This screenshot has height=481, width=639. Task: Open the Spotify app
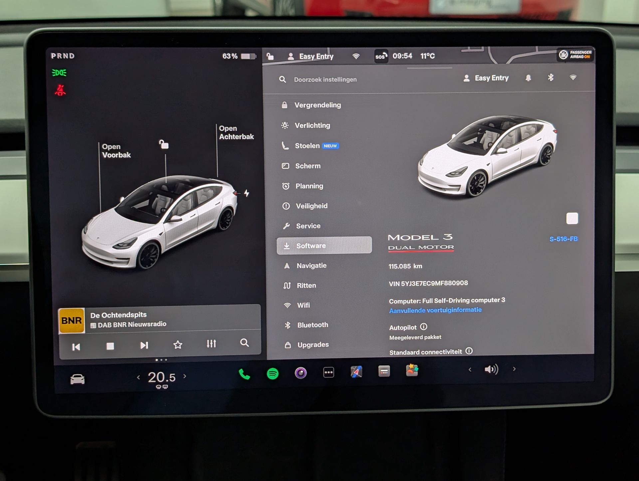(x=273, y=374)
